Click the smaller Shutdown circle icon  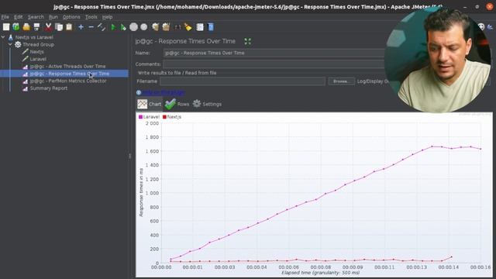(x=144, y=27)
